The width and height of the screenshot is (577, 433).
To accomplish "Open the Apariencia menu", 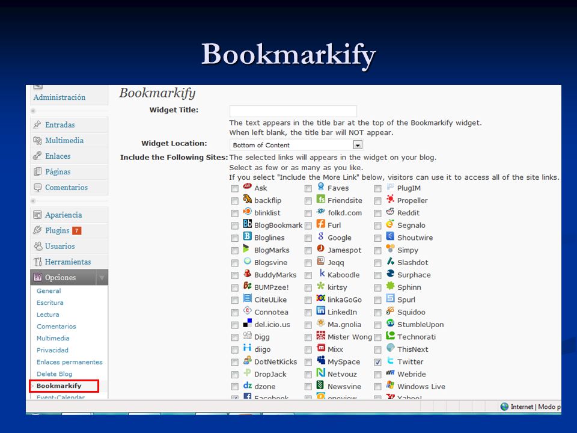I will pyautogui.click(x=63, y=215).
